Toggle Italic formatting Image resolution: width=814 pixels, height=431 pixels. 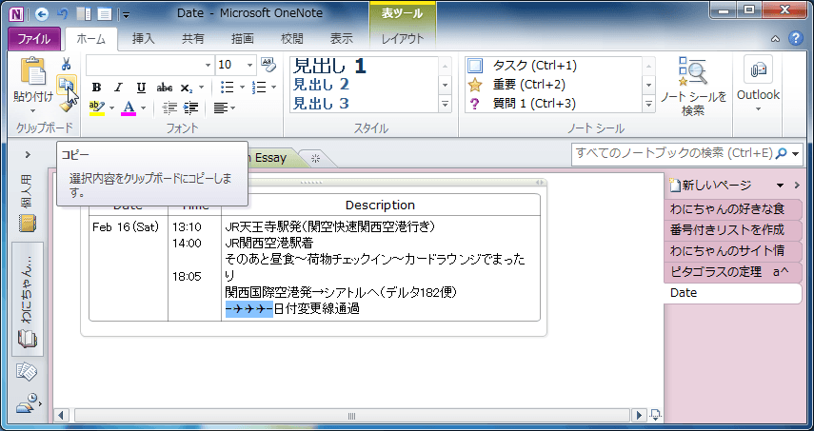pos(119,88)
